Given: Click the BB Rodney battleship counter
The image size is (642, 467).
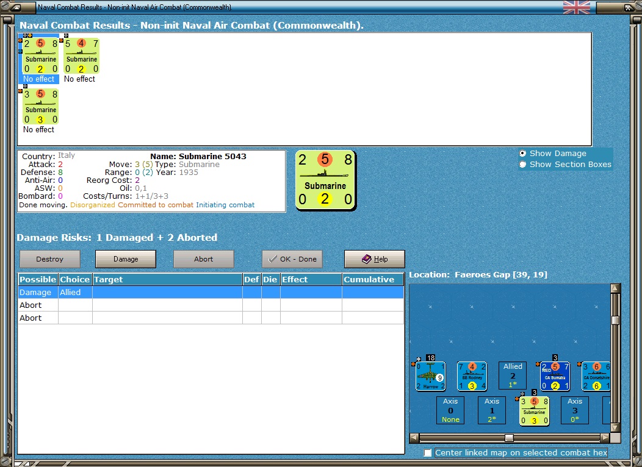Looking at the screenshot, I should (472, 376).
